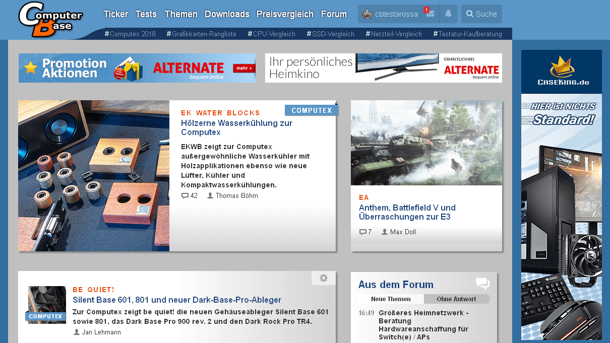Click the Alternate Heimkino banner
610x343 pixels.
click(384, 68)
